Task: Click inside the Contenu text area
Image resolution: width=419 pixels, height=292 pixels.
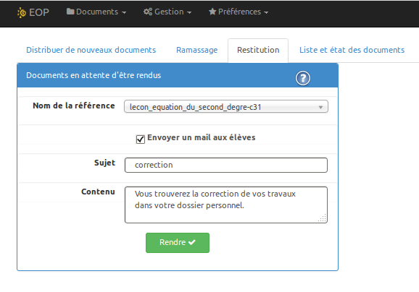Action: (226, 205)
